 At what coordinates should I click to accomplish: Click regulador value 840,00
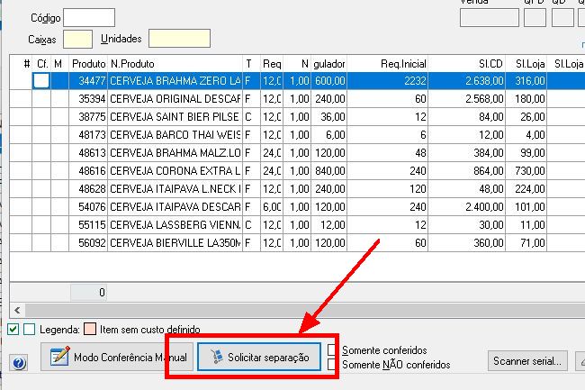(x=330, y=171)
